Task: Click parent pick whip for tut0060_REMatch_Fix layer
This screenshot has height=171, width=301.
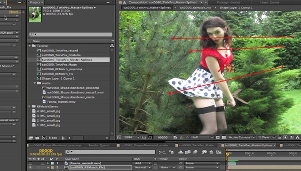Action: [181, 167]
